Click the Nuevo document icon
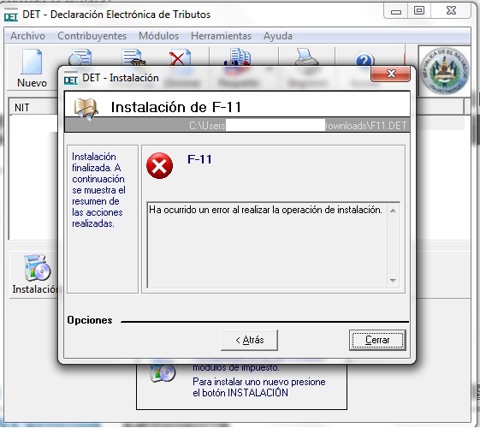This screenshot has width=480, height=428. click(x=32, y=62)
